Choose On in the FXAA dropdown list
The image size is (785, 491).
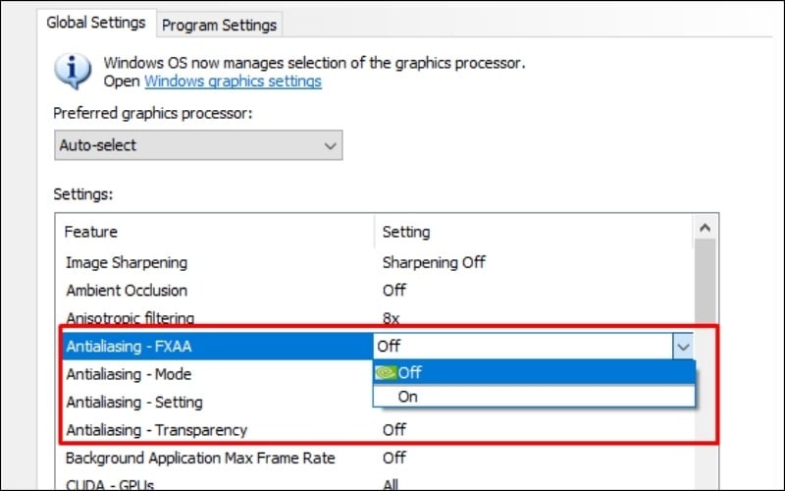[x=407, y=397]
